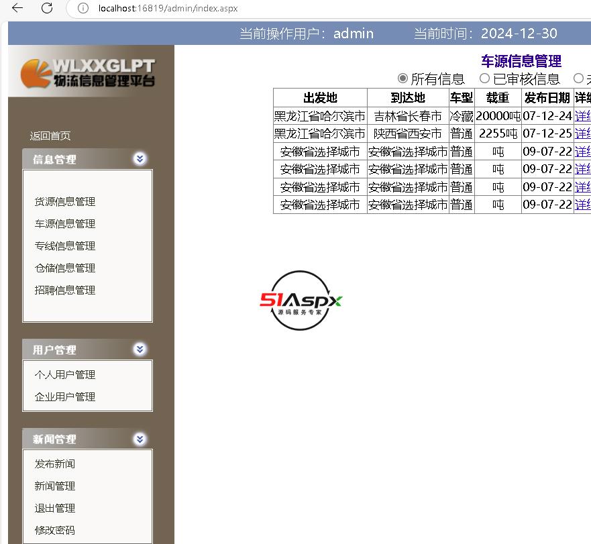The image size is (591, 544).
Task: Click 修改密码
Action: (54, 531)
